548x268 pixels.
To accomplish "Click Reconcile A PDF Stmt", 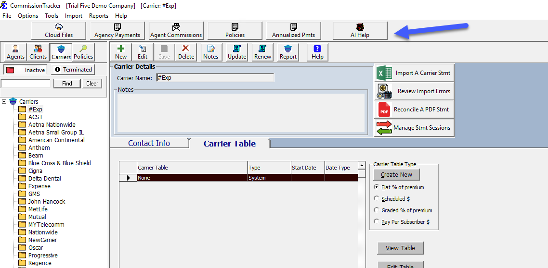I will pyautogui.click(x=414, y=110).
